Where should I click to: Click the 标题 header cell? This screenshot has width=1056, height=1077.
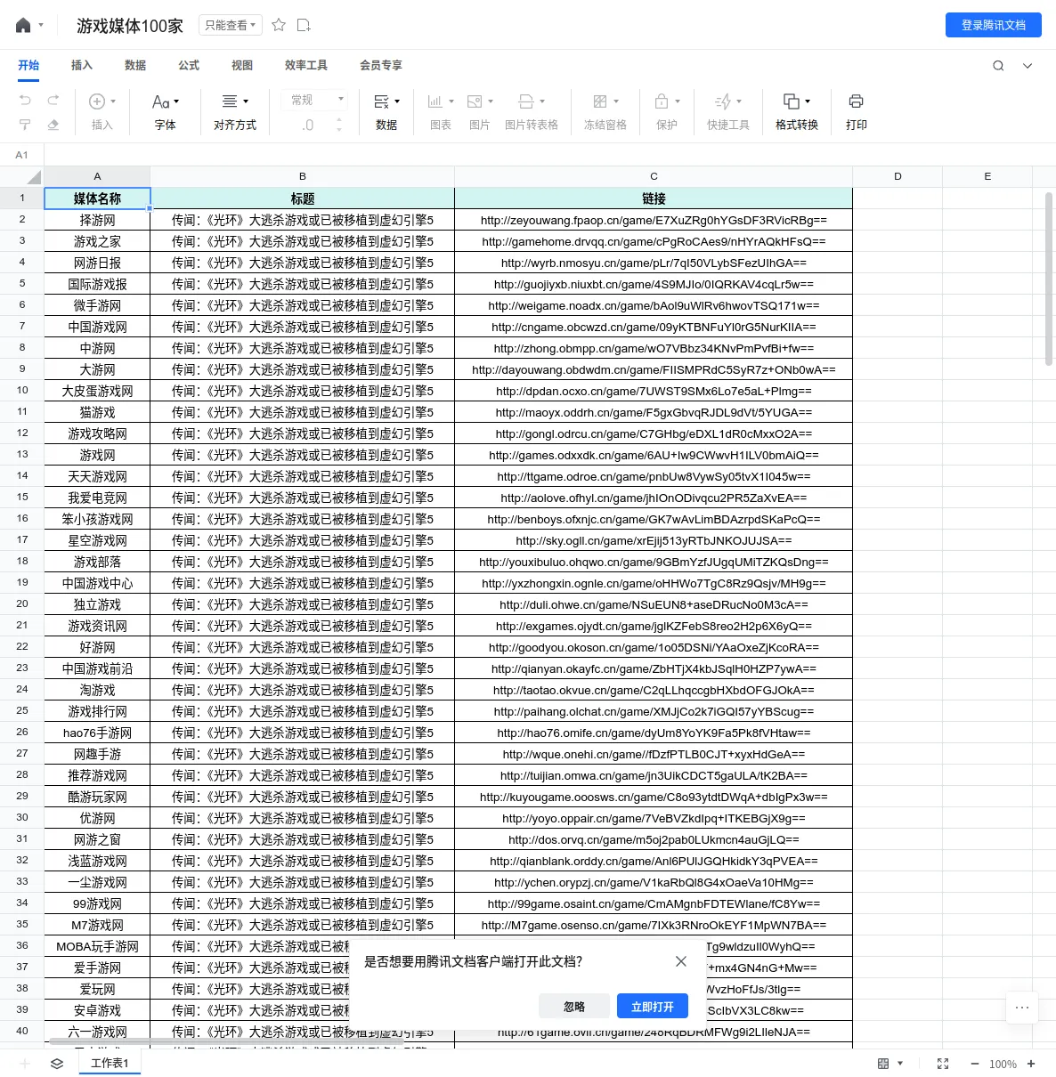coord(303,198)
